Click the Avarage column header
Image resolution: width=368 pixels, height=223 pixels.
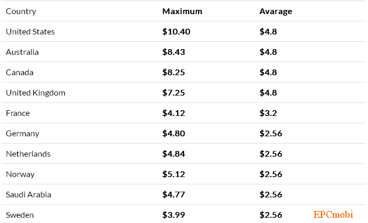coord(275,11)
